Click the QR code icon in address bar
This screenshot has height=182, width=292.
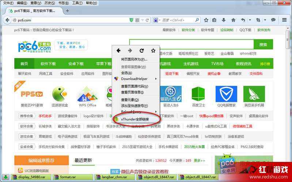pos(137,20)
